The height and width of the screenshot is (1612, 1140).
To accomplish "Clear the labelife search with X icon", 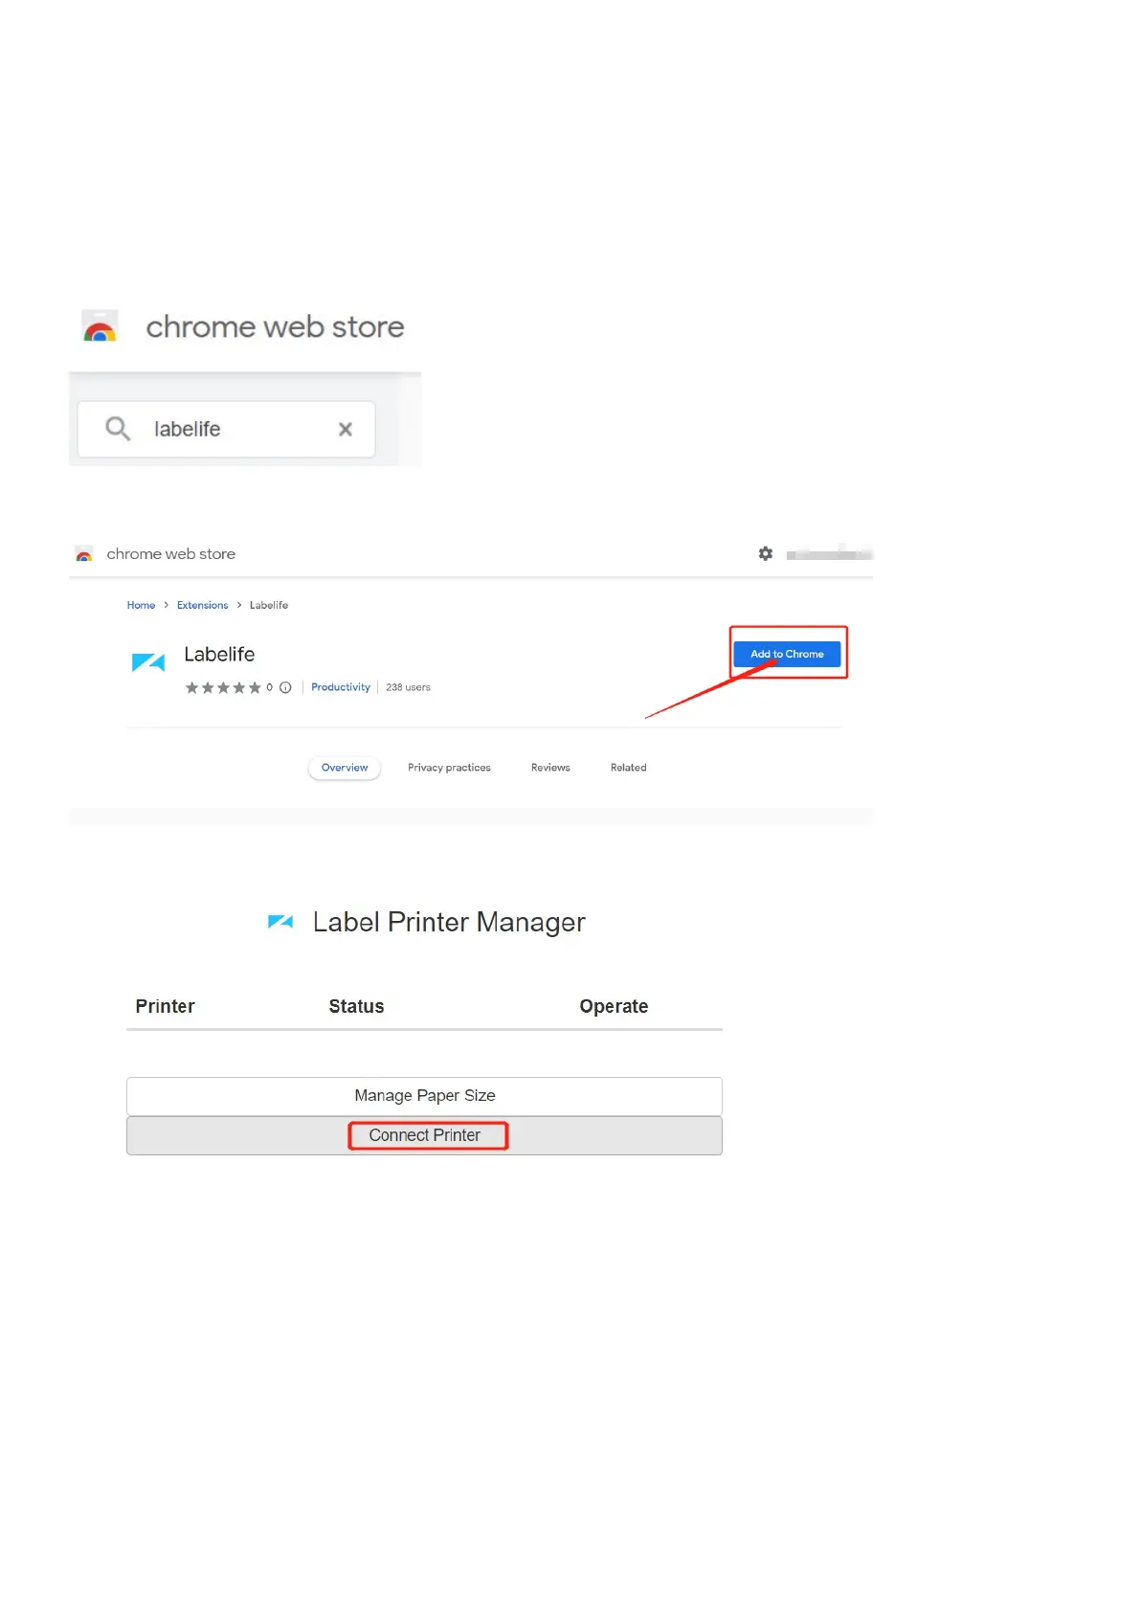I will [x=346, y=430].
